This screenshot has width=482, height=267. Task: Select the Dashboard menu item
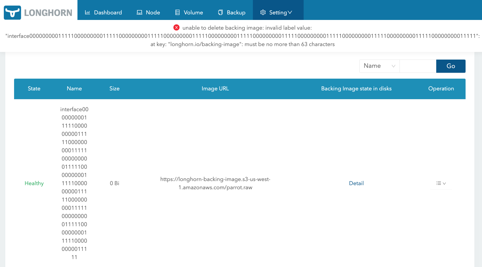[108, 12]
